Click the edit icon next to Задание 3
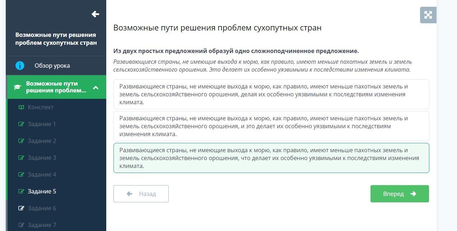Image resolution: width=457 pixels, height=231 pixels. click(x=21, y=158)
